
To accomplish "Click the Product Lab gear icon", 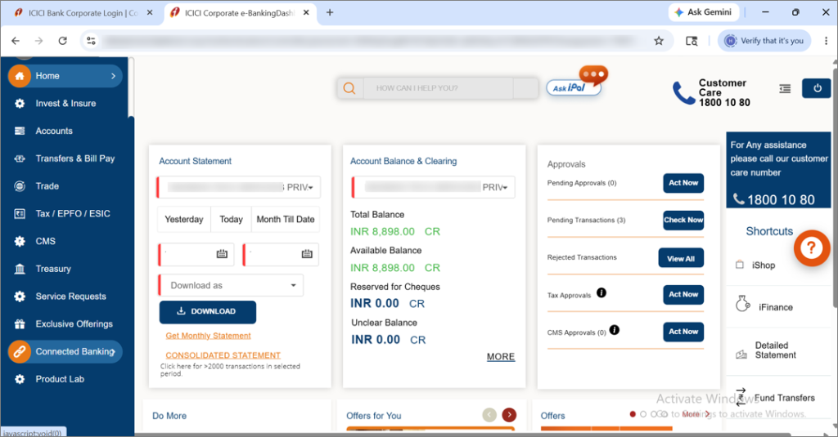I will [20, 379].
